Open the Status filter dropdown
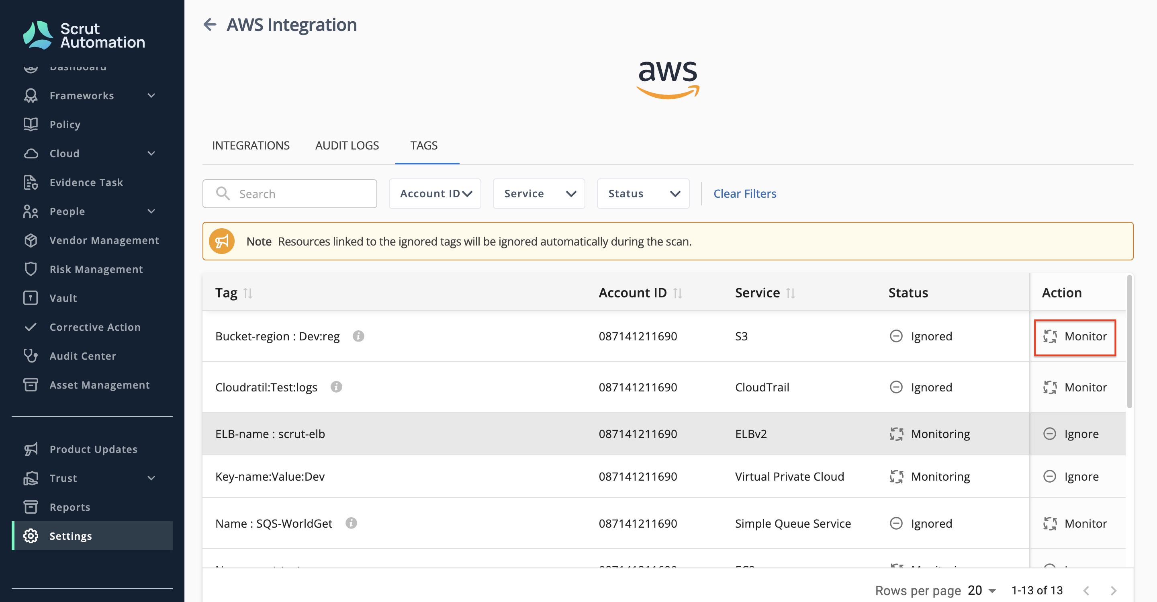The height and width of the screenshot is (602, 1157). click(643, 194)
